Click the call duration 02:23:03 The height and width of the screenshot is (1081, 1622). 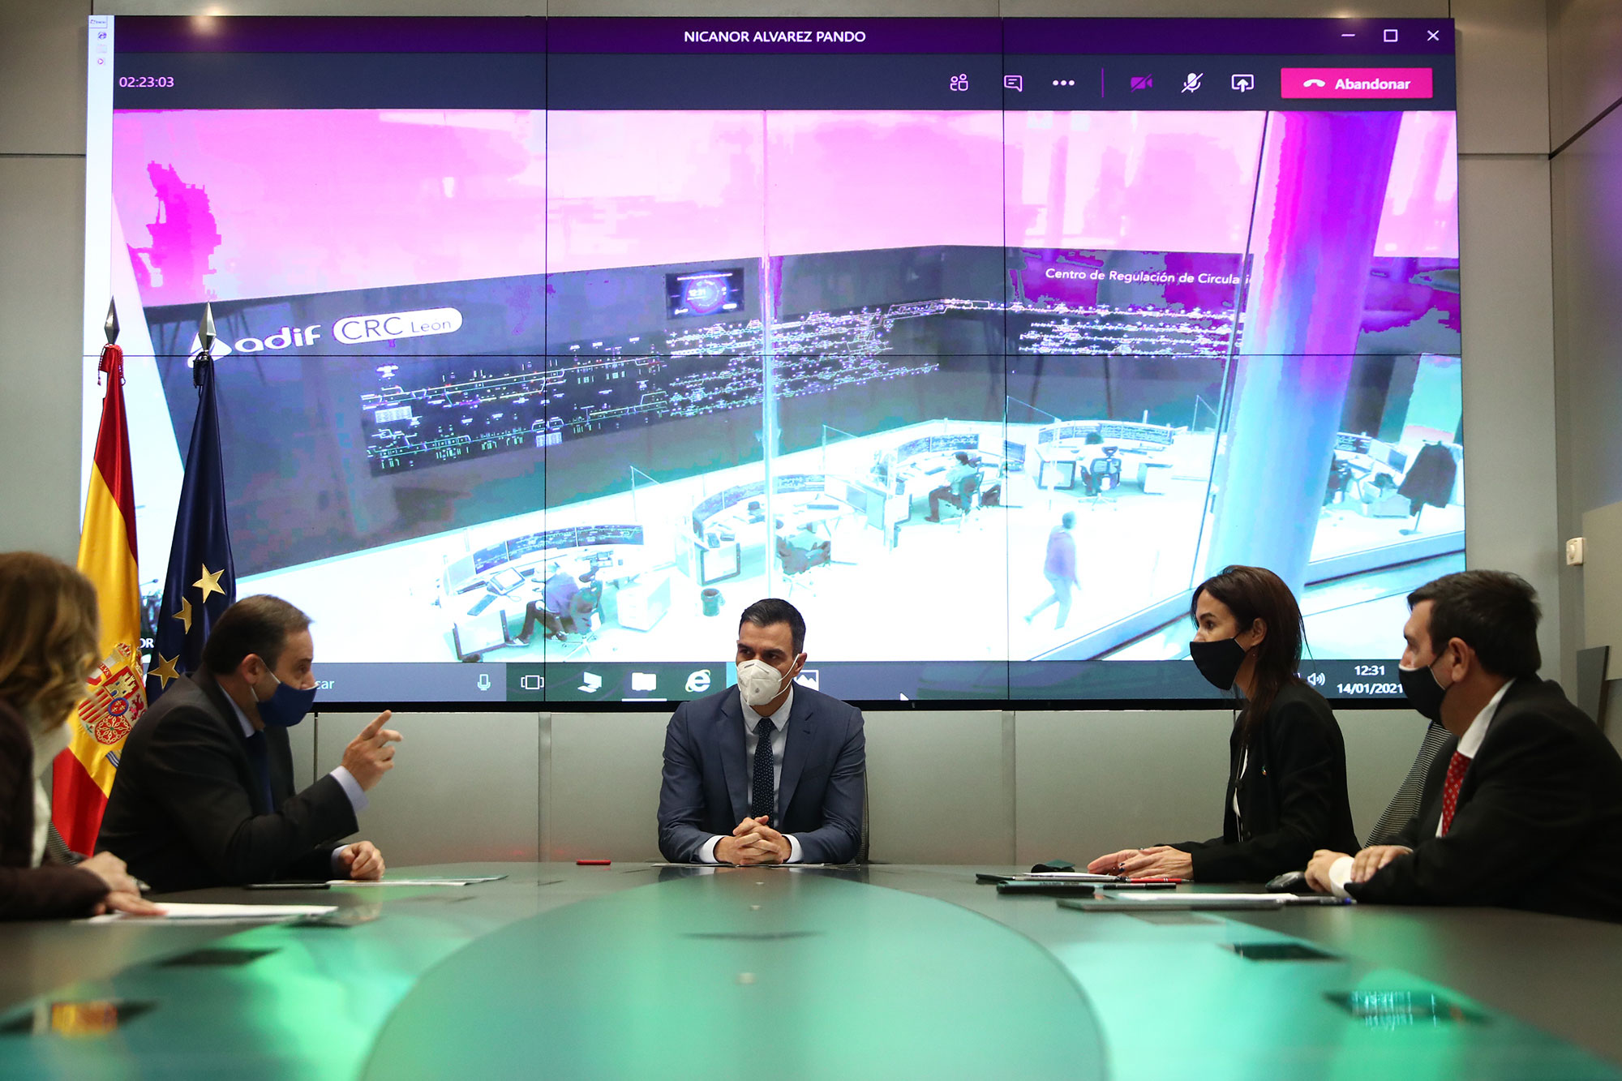(x=147, y=82)
